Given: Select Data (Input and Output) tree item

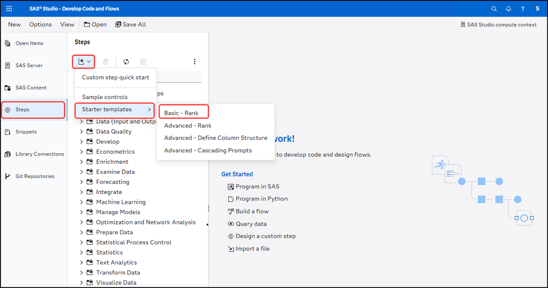Looking at the screenshot, I should (x=126, y=122).
